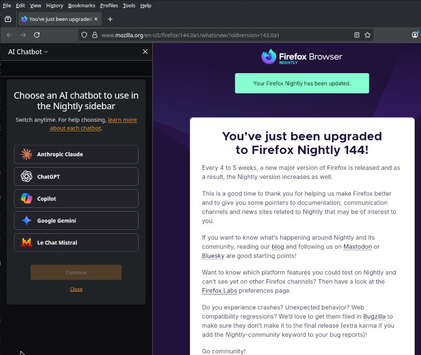The width and height of the screenshot is (421, 355).
Task: Open the View menu
Action: coord(36,5)
